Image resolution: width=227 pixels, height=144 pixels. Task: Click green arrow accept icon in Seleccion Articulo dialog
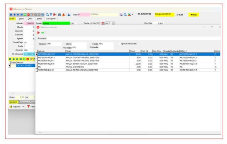click(42, 33)
